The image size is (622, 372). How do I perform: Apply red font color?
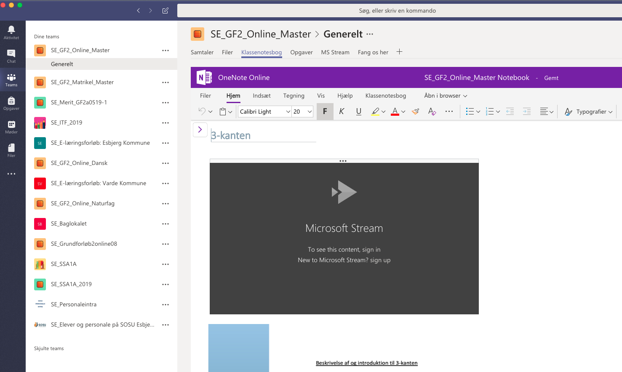[395, 112]
